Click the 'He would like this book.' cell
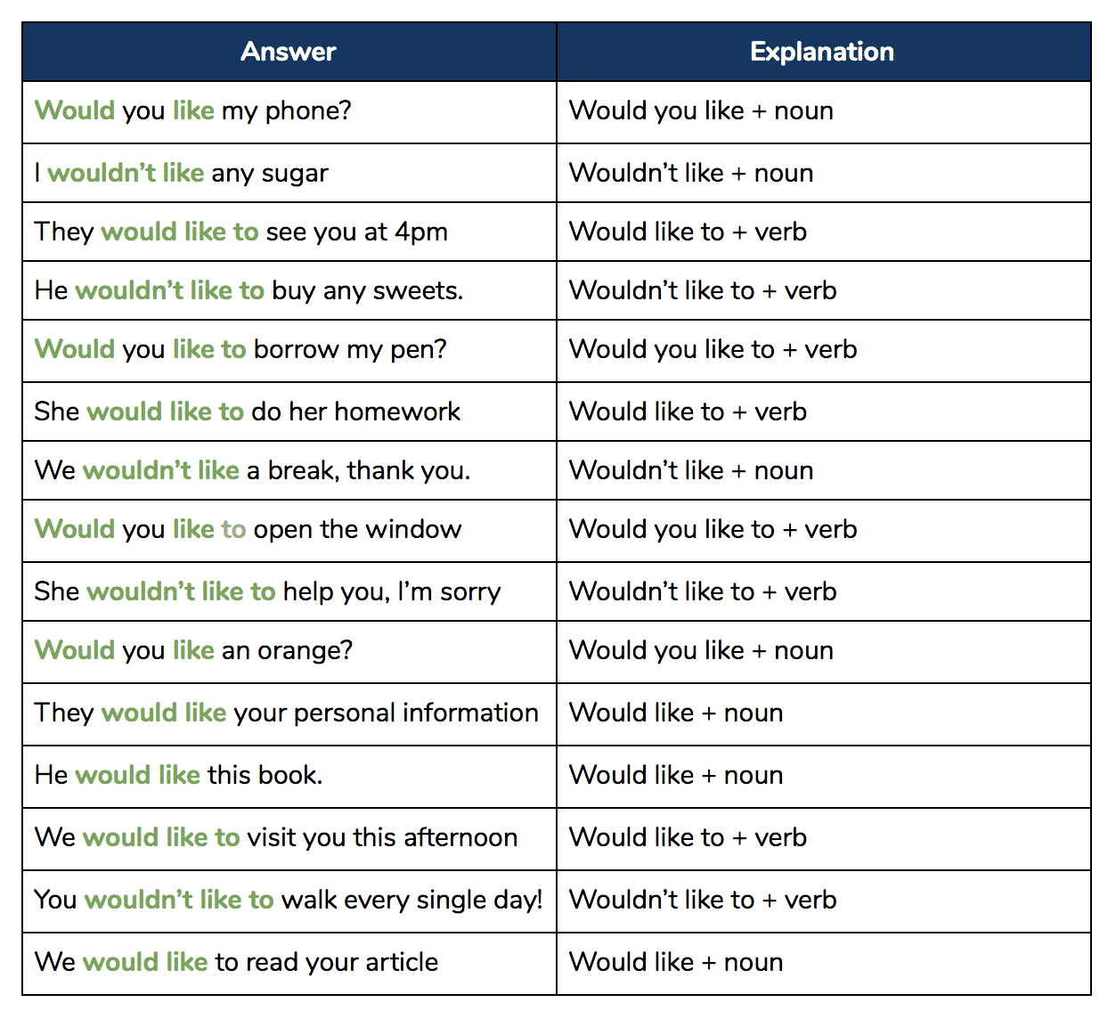 [289, 776]
